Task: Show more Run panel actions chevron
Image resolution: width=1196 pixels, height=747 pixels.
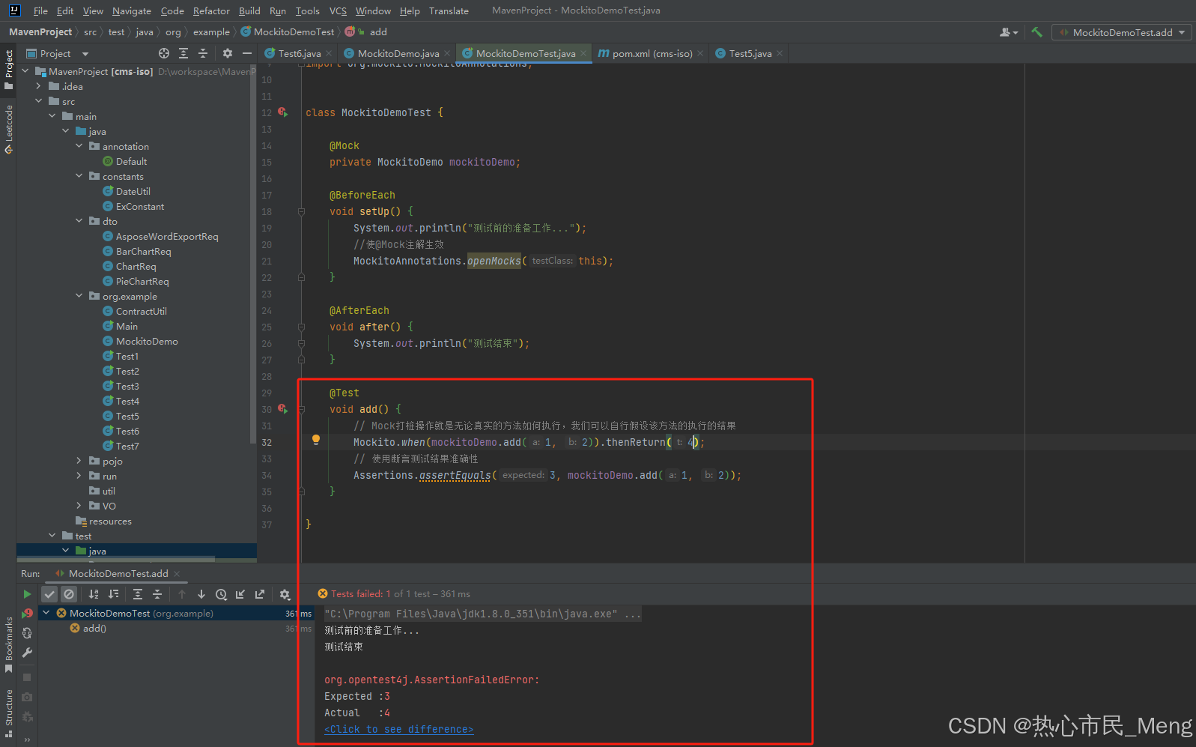Action: click(27, 740)
